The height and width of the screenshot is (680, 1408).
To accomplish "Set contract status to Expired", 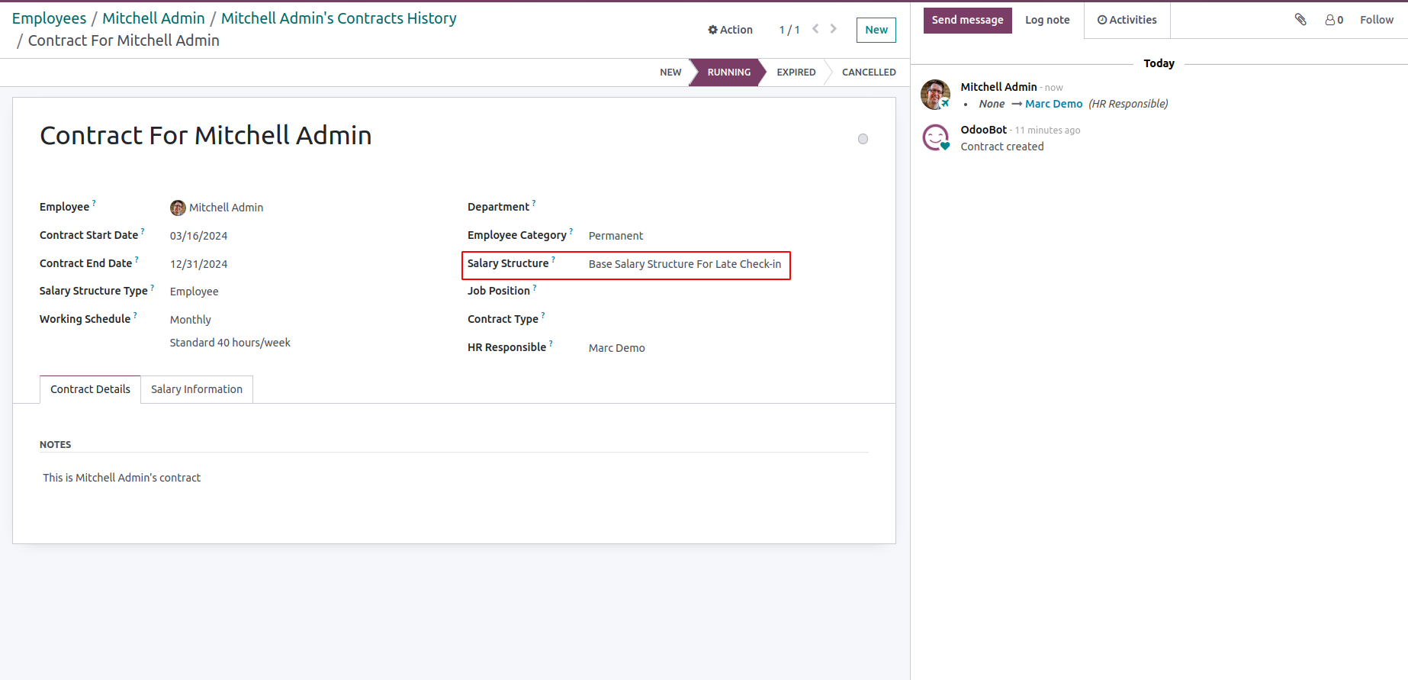I will pyautogui.click(x=796, y=73).
